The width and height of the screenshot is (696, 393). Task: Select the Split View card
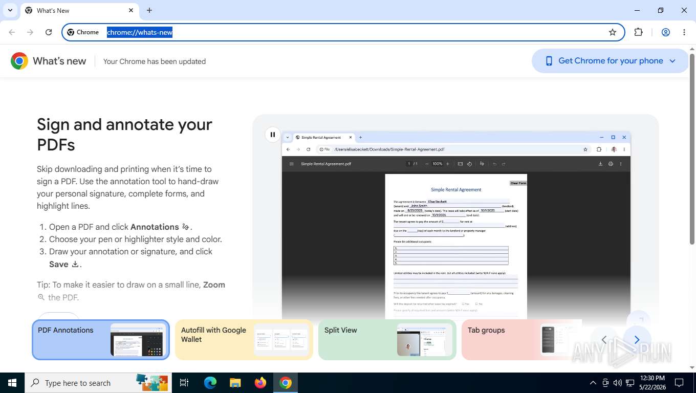(x=387, y=340)
